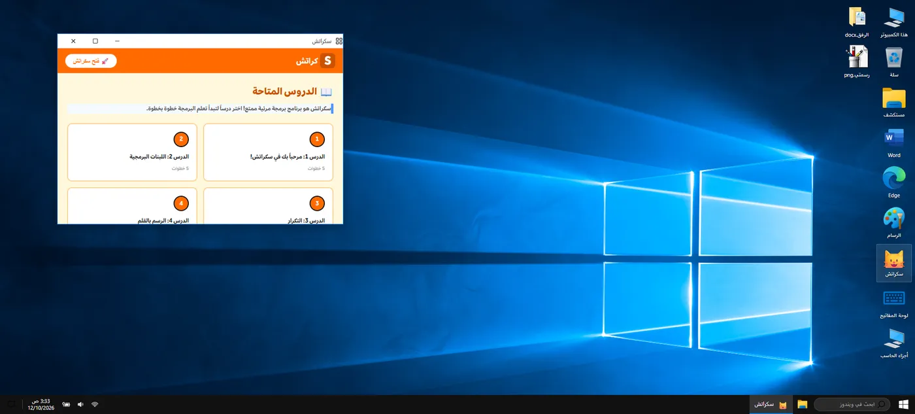The image size is (915, 414).
Task: Open the notification center icon
Action: pos(11,404)
